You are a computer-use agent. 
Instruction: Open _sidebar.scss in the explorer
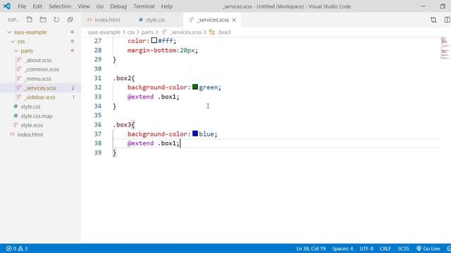39,97
